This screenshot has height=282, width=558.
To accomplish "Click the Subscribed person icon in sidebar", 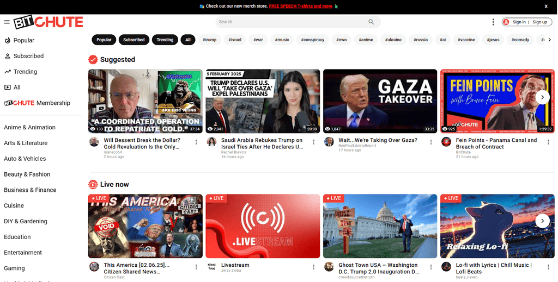I will coord(8,56).
